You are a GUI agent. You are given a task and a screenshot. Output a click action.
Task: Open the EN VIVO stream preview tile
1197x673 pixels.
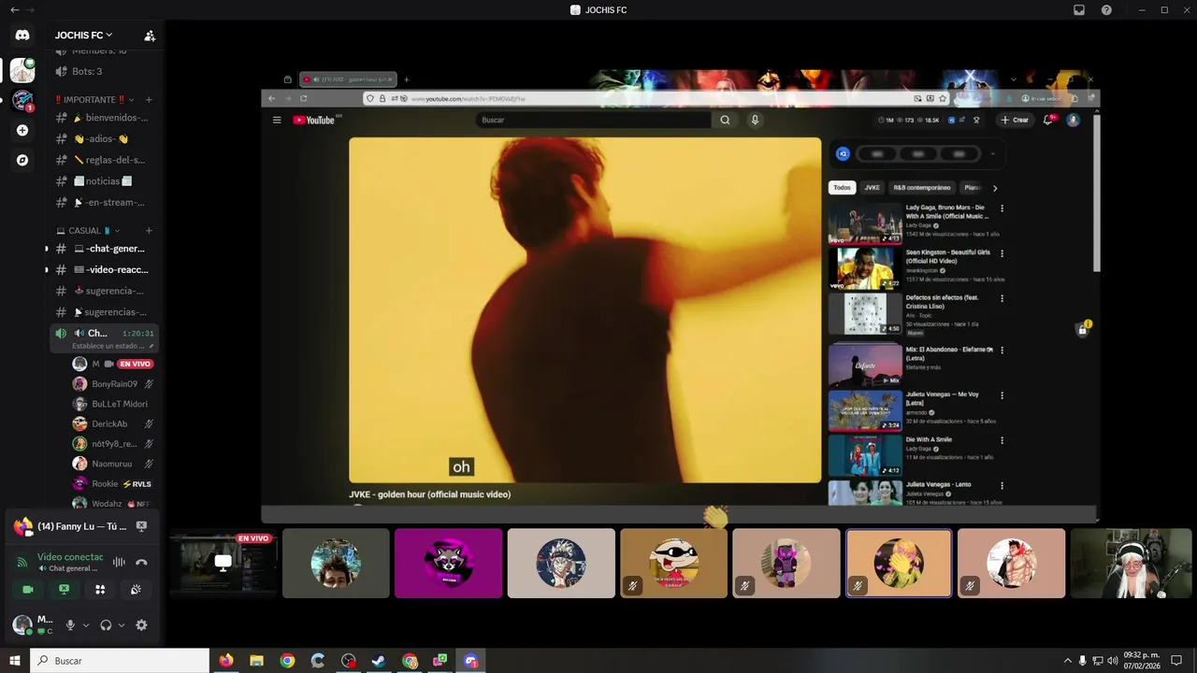click(224, 563)
